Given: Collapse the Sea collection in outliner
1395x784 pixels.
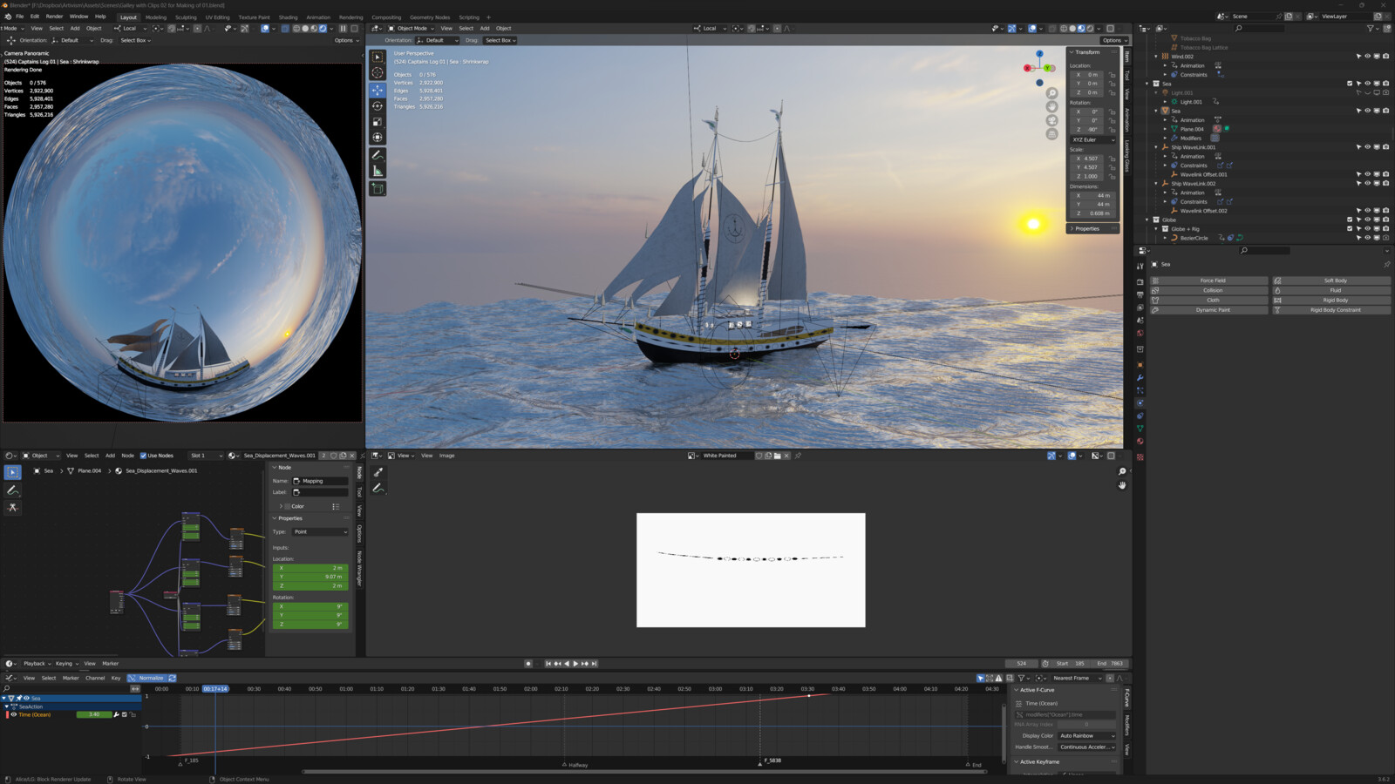Looking at the screenshot, I should click(x=1147, y=84).
